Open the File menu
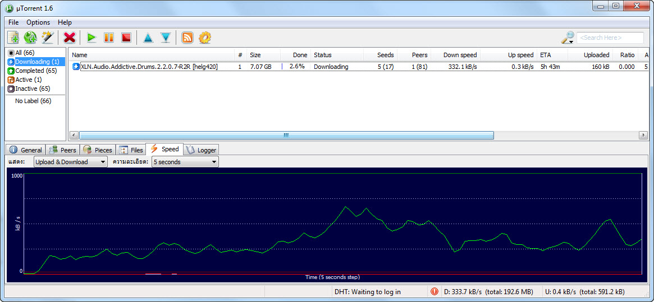Image resolution: width=654 pixels, height=302 pixels. (13, 22)
